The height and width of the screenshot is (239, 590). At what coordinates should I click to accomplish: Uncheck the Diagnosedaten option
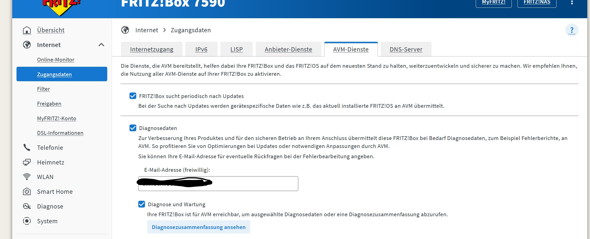click(133, 128)
